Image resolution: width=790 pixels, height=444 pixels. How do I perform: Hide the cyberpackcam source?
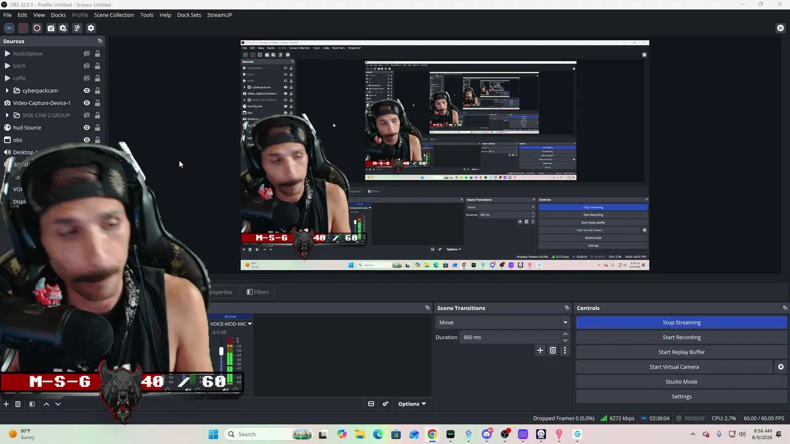coord(86,91)
